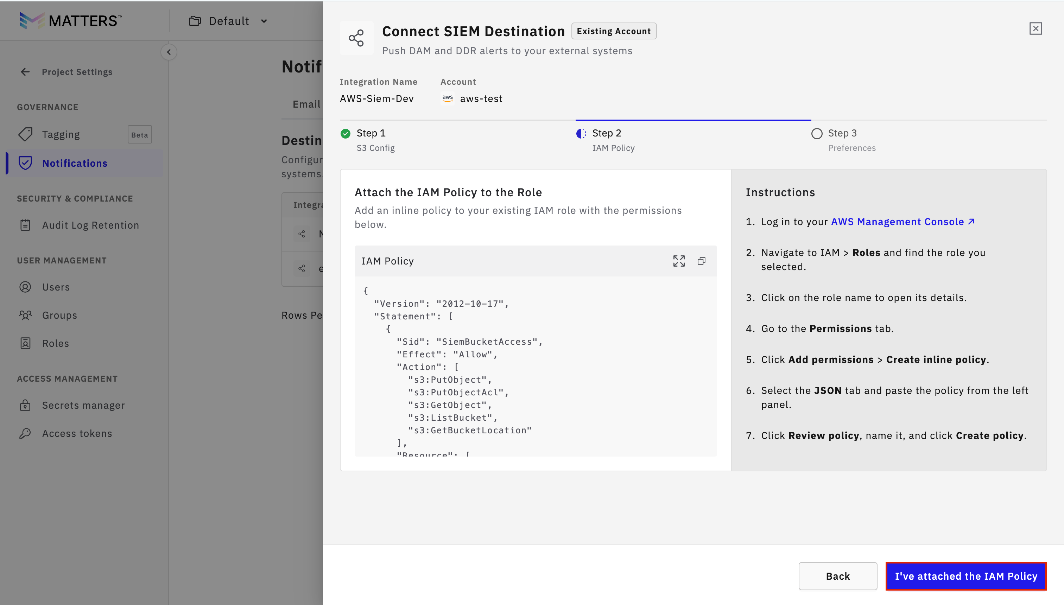
Task: Confirm I've attached the IAM Policy
Action: tap(965, 576)
